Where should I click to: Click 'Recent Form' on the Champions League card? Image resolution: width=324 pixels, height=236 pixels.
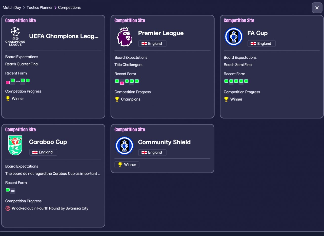click(16, 73)
